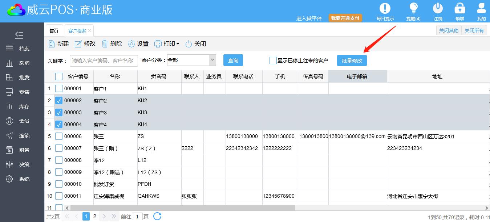Enable 显示已停止往来的客户 checkbox
The width and height of the screenshot is (490, 222).
click(x=273, y=60)
